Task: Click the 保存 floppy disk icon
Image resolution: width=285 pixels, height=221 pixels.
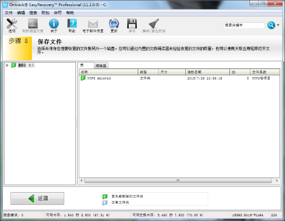Action: [x=132, y=24]
